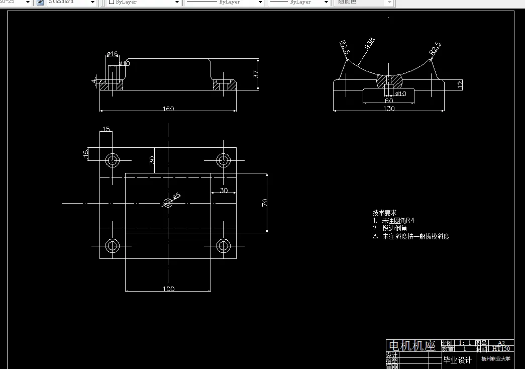Select the vertical 30 dimension text

pyautogui.click(x=152, y=160)
